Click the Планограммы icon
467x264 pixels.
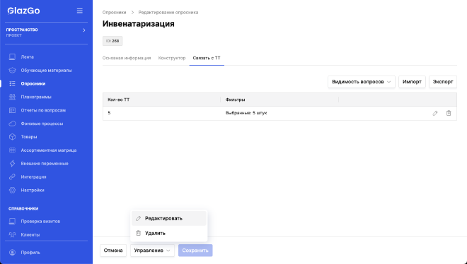point(12,97)
